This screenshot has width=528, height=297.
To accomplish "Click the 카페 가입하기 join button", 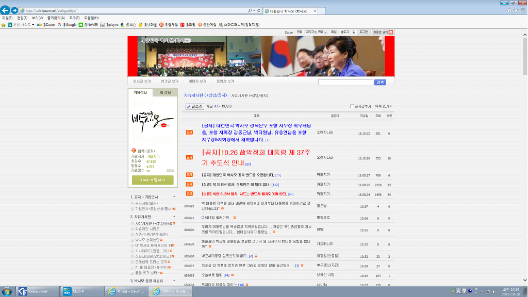I will point(153,180).
